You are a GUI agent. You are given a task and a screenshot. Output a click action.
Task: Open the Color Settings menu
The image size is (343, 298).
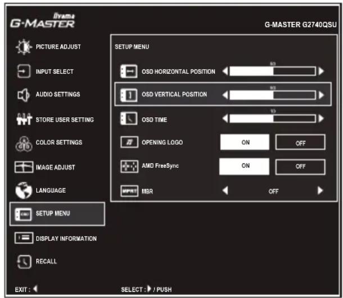(x=59, y=143)
